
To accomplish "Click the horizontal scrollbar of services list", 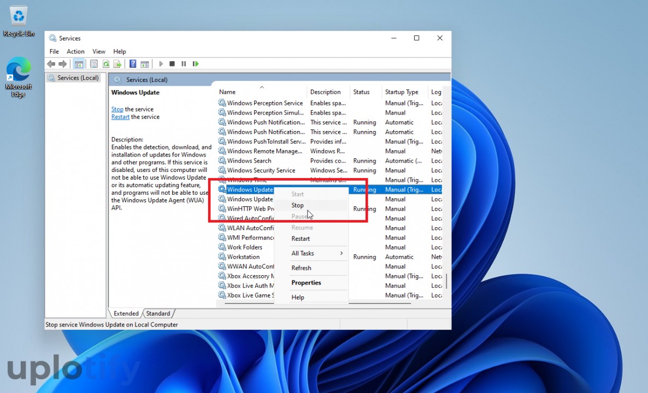I will tap(318, 303).
